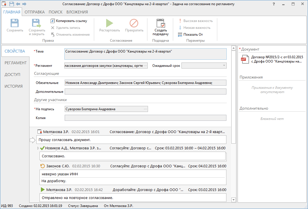
Task: Click the forward arrow in title bar
Action: (24, 4)
